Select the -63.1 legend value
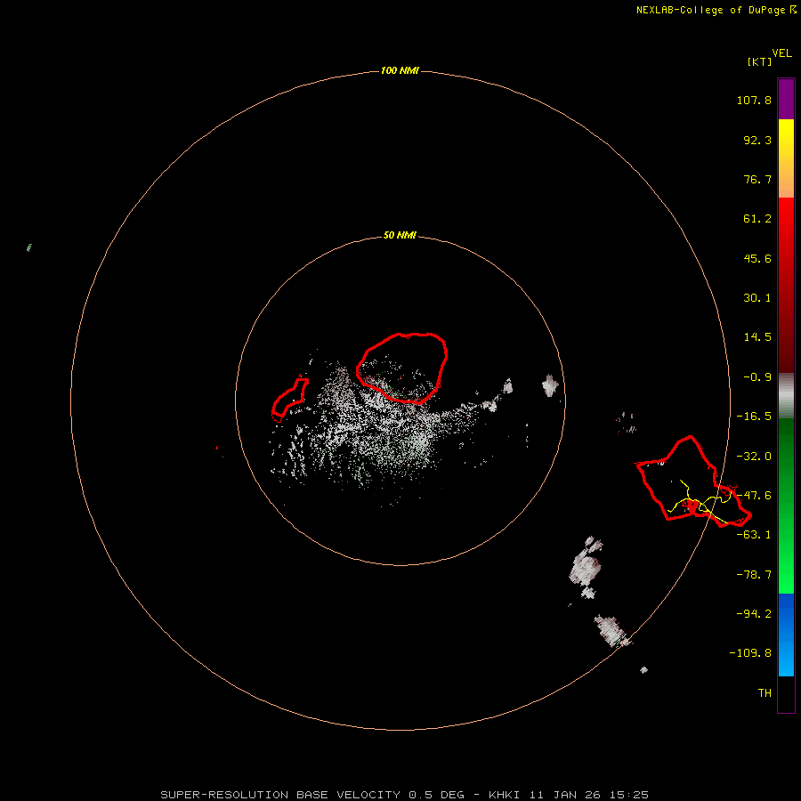The width and height of the screenshot is (801, 801). [x=754, y=535]
